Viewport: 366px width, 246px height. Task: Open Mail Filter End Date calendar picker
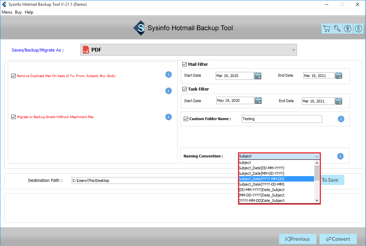[338, 76]
